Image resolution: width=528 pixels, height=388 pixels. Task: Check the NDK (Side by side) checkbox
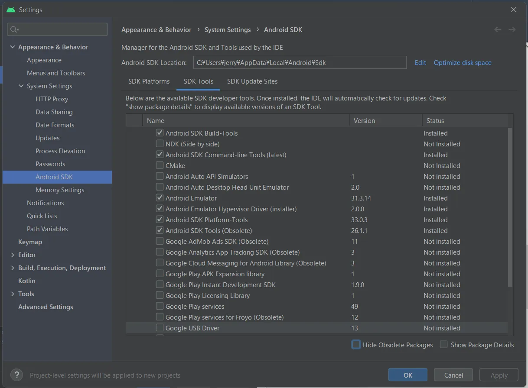pyautogui.click(x=160, y=144)
